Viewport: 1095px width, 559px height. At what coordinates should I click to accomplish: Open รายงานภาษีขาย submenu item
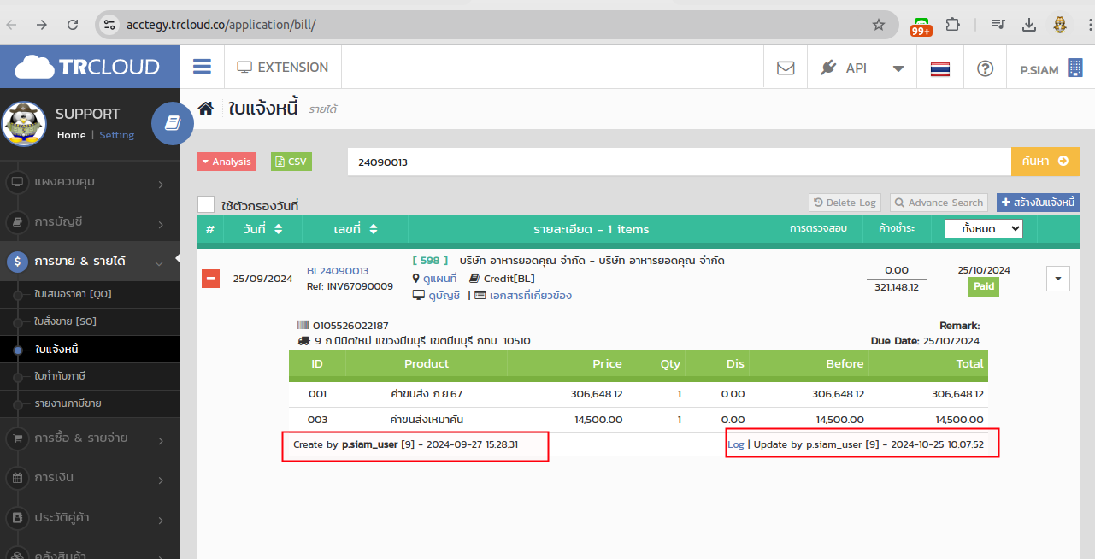pos(68,403)
